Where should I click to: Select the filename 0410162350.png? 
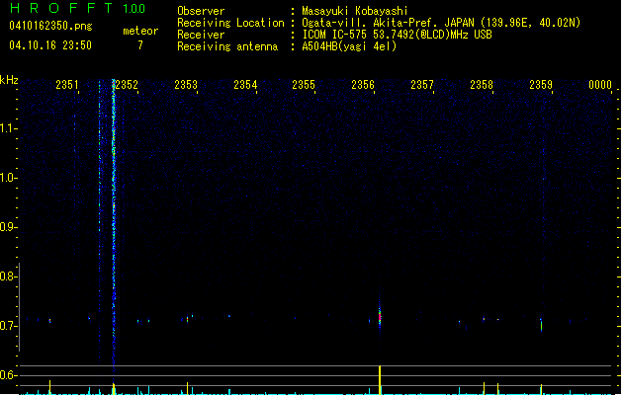(x=50, y=26)
